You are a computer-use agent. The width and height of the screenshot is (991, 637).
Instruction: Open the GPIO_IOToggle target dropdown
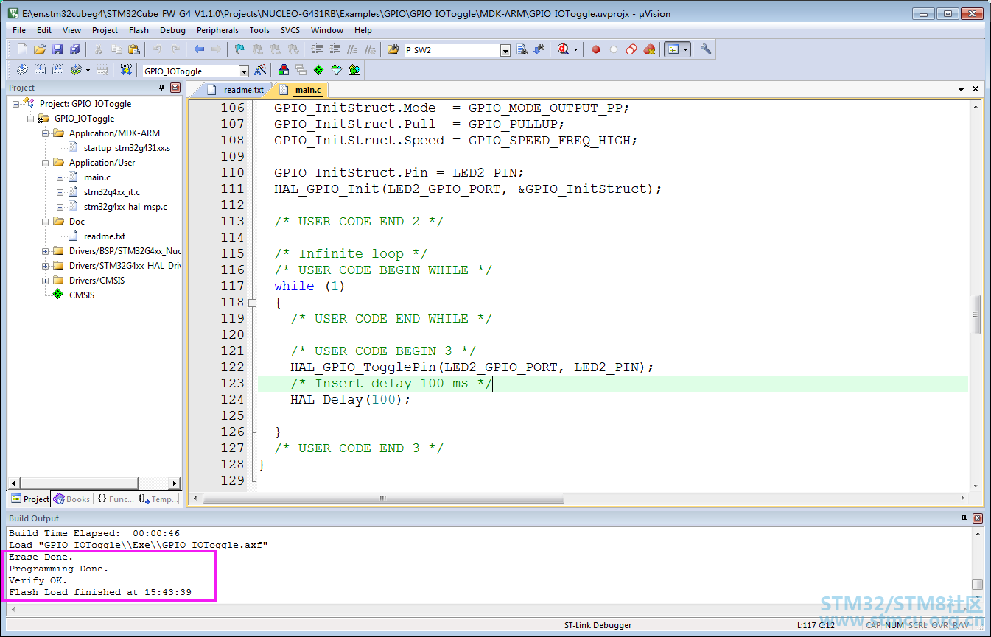[x=244, y=71]
